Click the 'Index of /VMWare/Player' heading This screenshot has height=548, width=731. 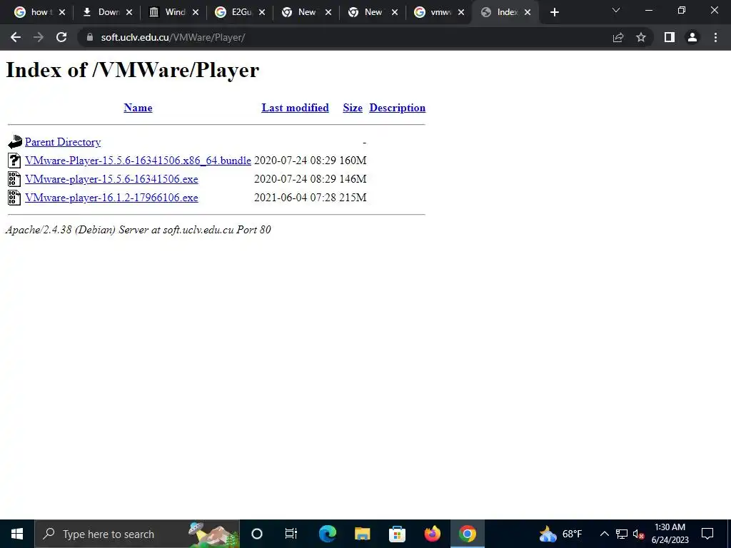point(132,71)
